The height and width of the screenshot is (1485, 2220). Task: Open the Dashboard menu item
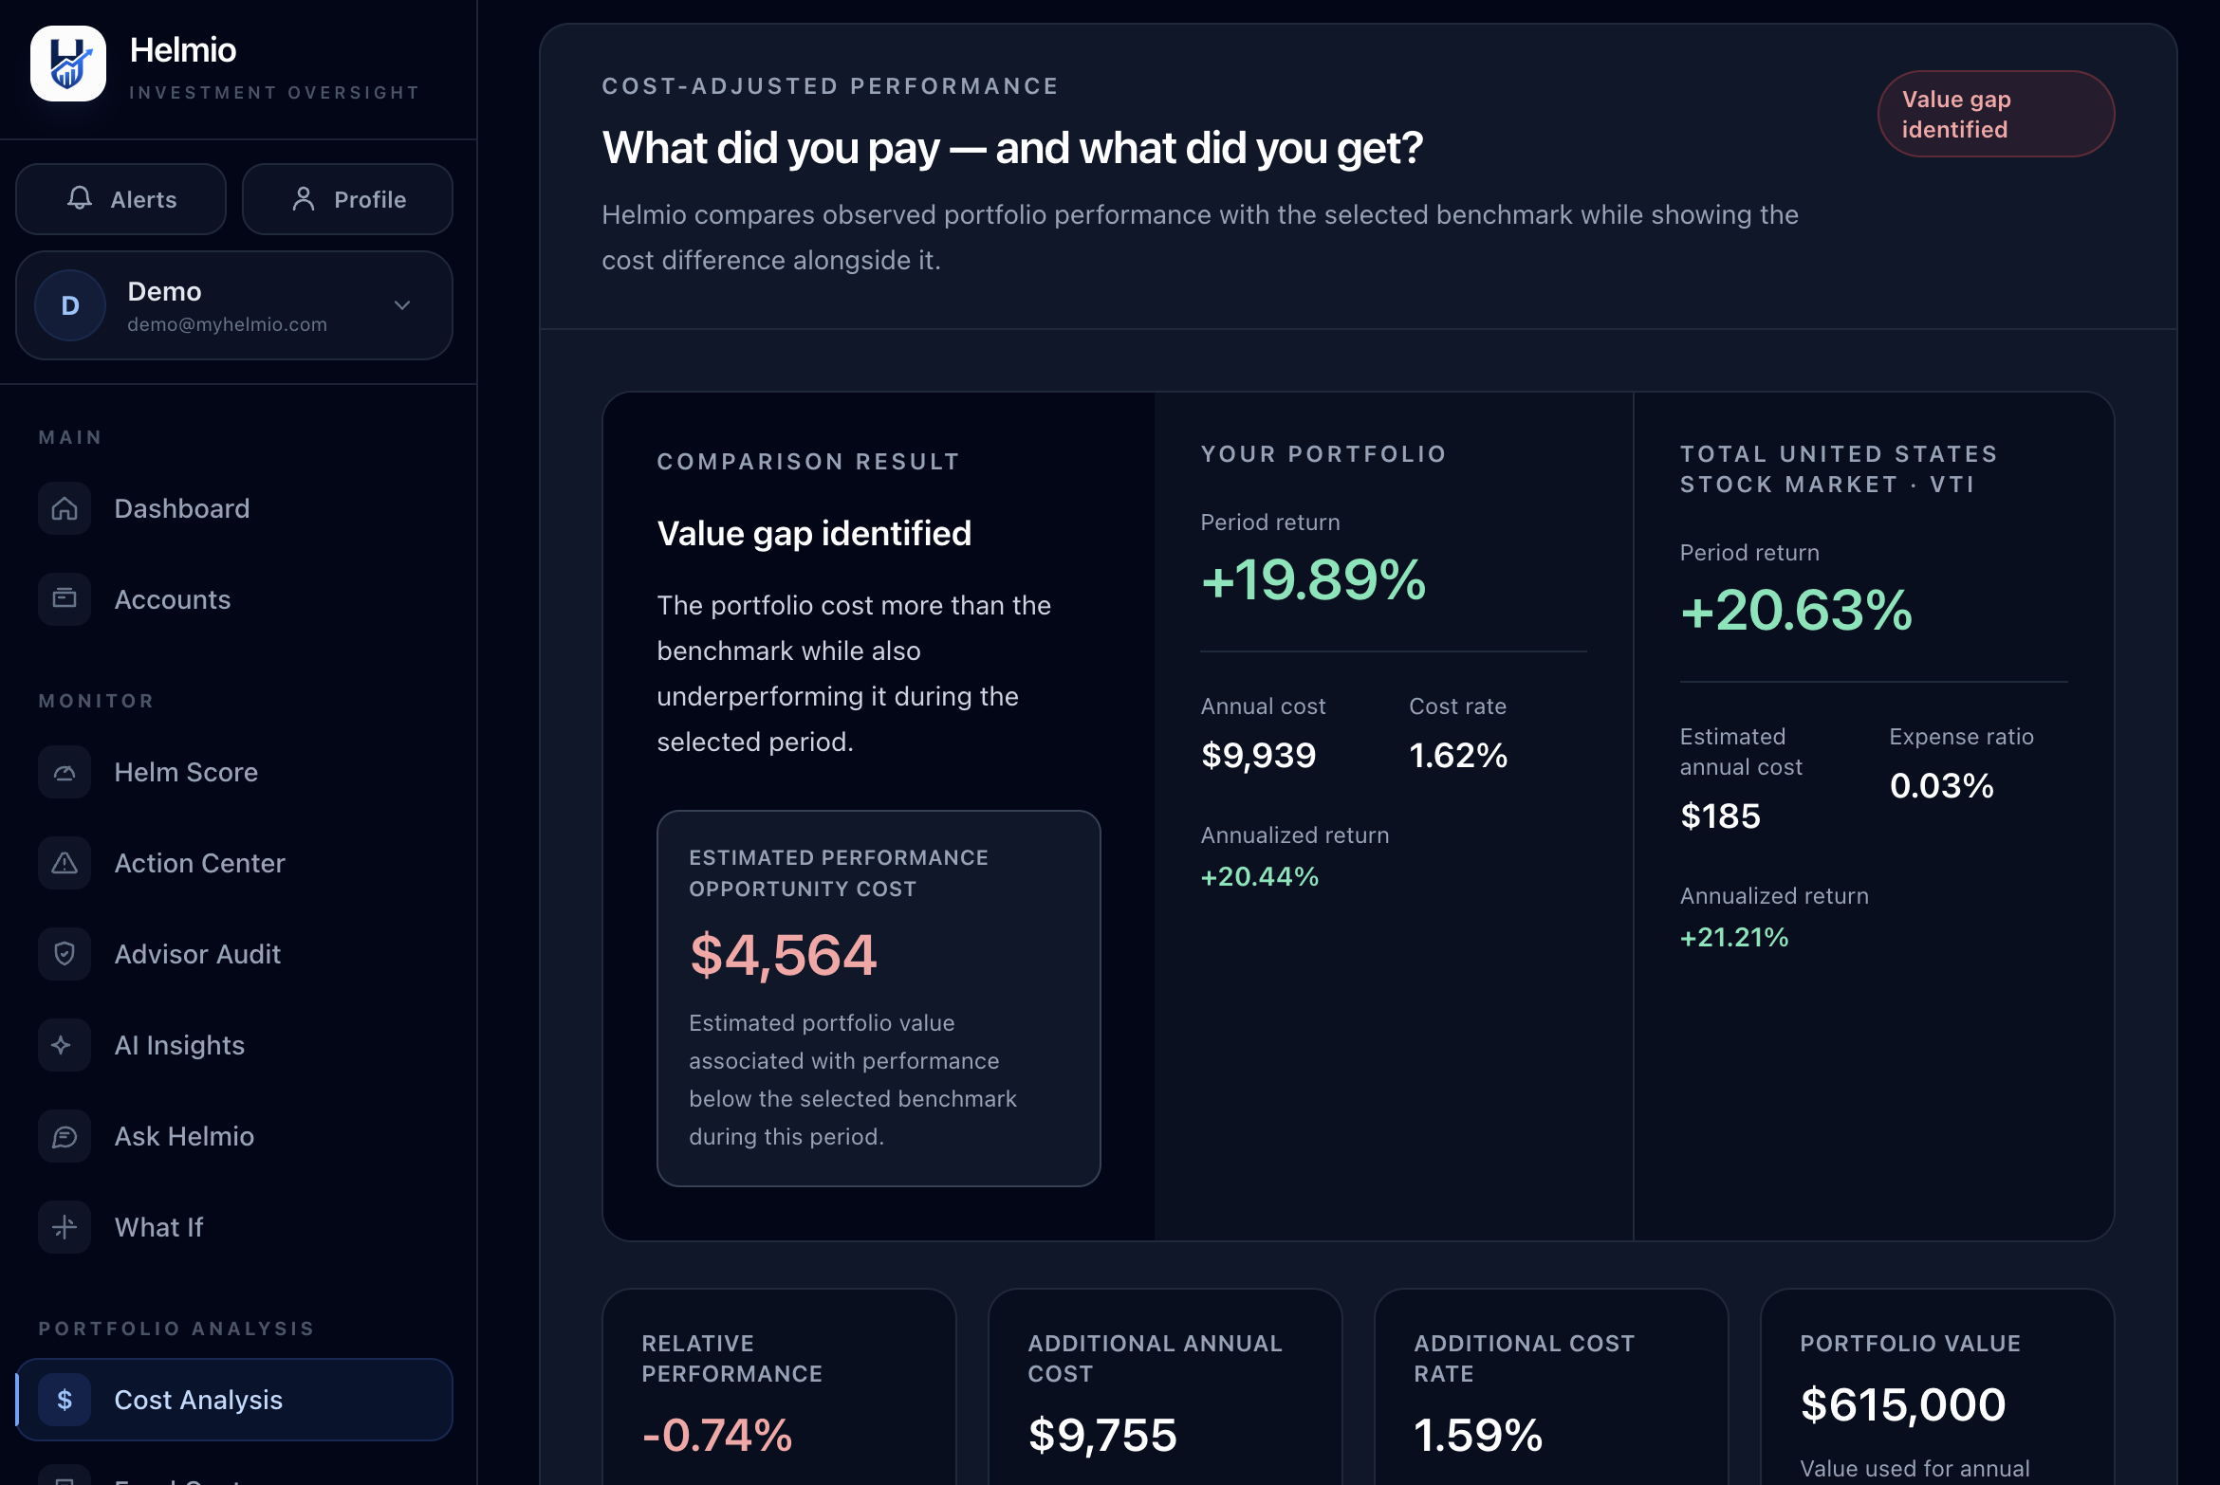pos(234,508)
